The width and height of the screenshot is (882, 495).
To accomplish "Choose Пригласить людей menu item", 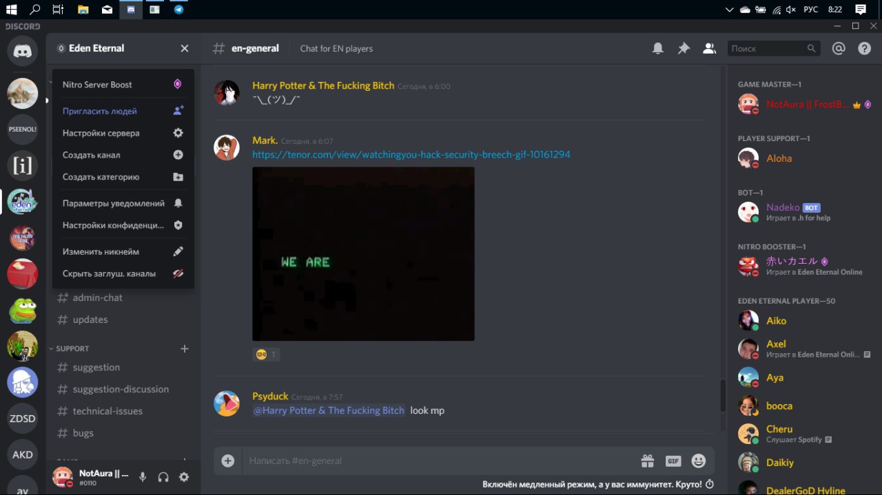I will pos(123,111).
